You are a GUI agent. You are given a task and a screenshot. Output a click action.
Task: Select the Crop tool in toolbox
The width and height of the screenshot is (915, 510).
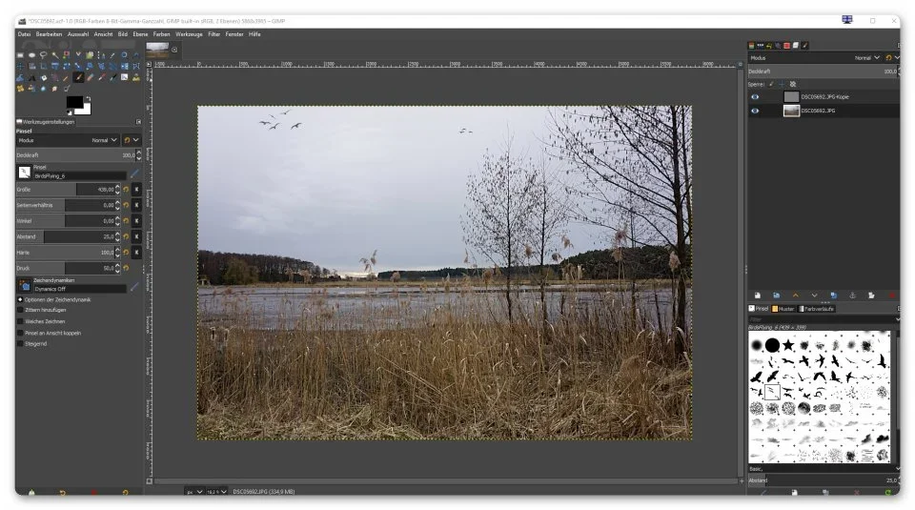pos(43,66)
